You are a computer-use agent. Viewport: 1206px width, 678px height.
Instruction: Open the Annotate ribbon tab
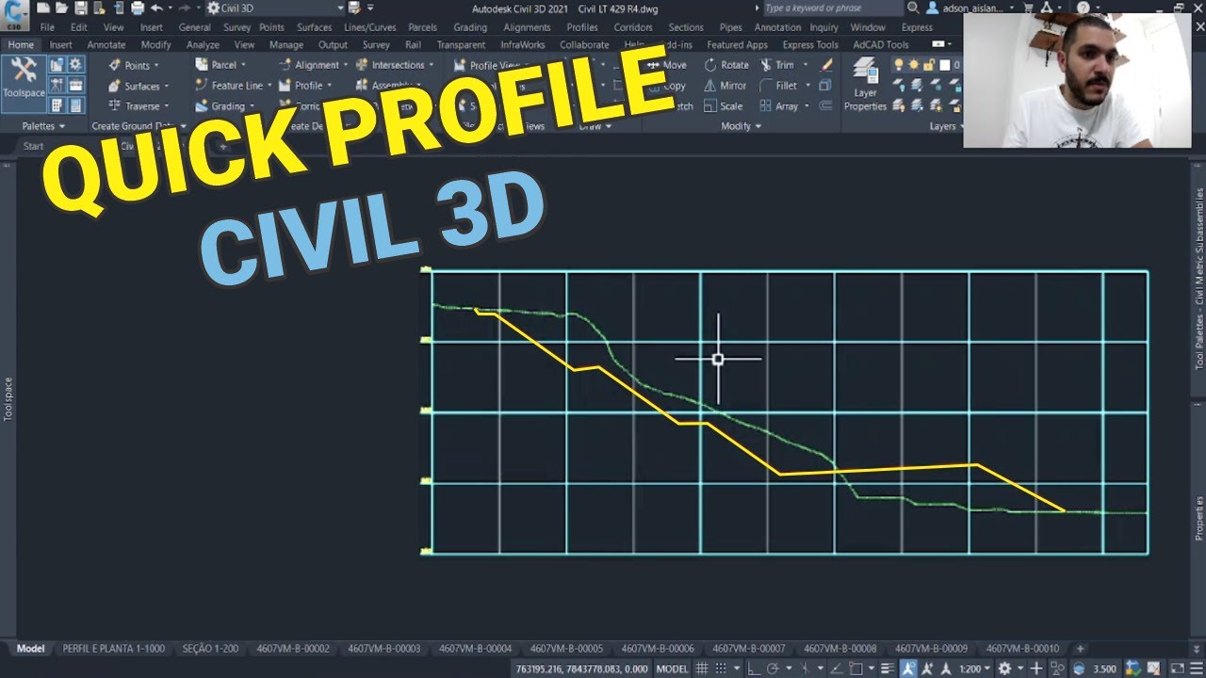[106, 44]
